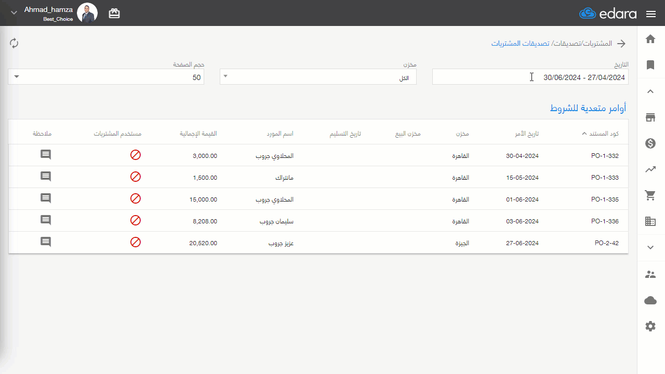Screen dimensions: 665x374
Task: Click supplier name مانتراك
Action: [284, 178]
